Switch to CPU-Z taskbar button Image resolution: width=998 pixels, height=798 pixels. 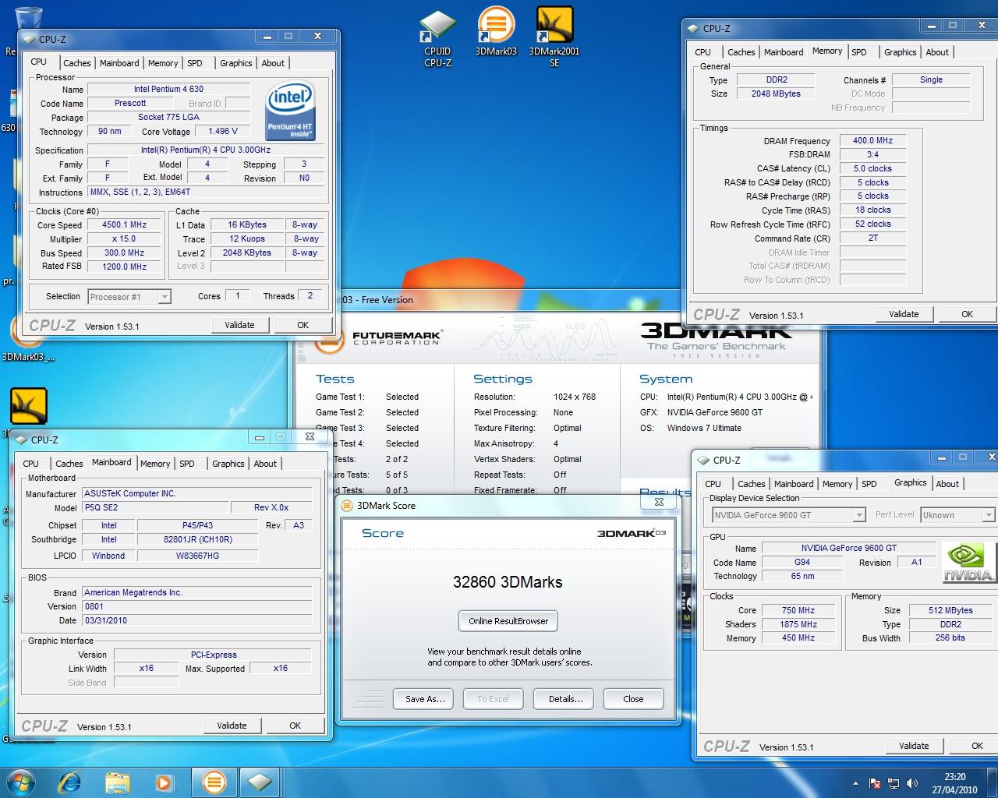[259, 782]
